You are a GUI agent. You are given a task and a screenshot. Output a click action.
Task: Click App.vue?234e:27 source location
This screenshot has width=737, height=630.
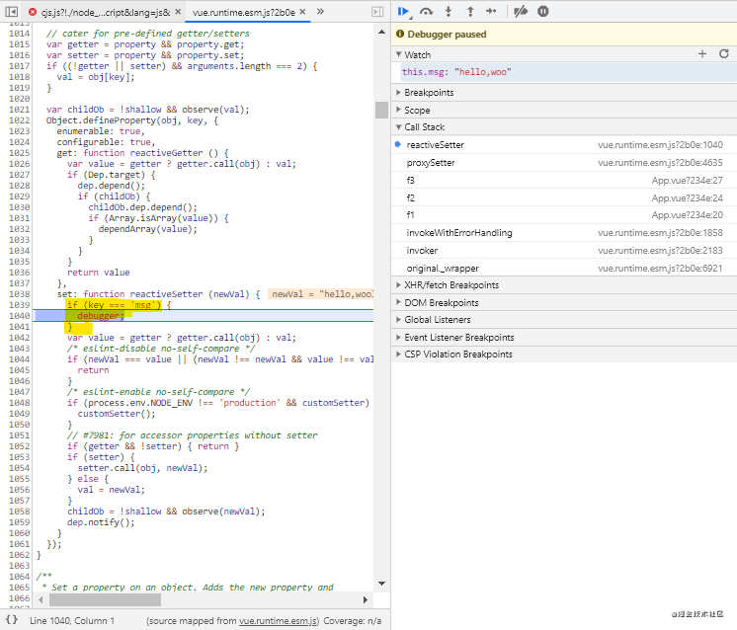point(688,181)
